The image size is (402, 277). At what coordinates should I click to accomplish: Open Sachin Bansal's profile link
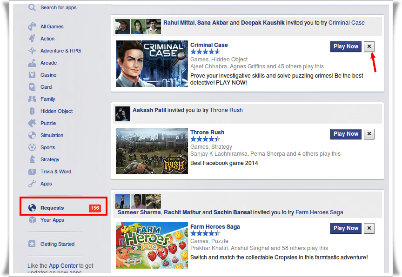pyautogui.click(x=233, y=212)
